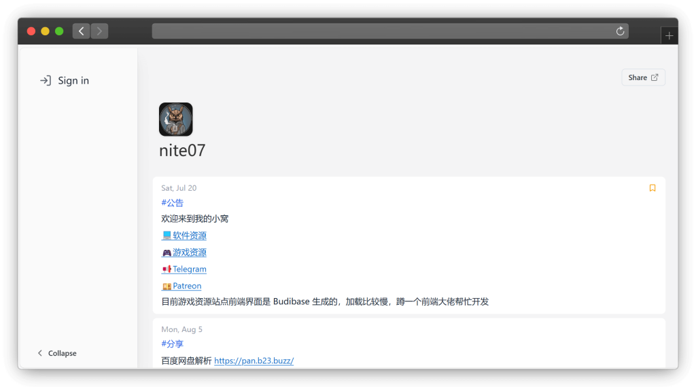Click the browser forward arrow
This screenshot has height=387, width=696.
[99, 31]
